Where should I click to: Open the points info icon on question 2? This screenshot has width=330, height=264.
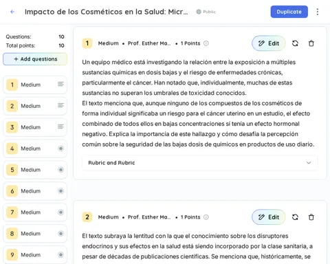tap(206, 217)
